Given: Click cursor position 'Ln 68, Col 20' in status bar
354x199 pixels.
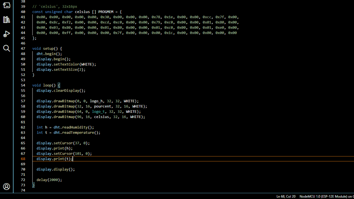Looking at the screenshot, I should point(286,197).
